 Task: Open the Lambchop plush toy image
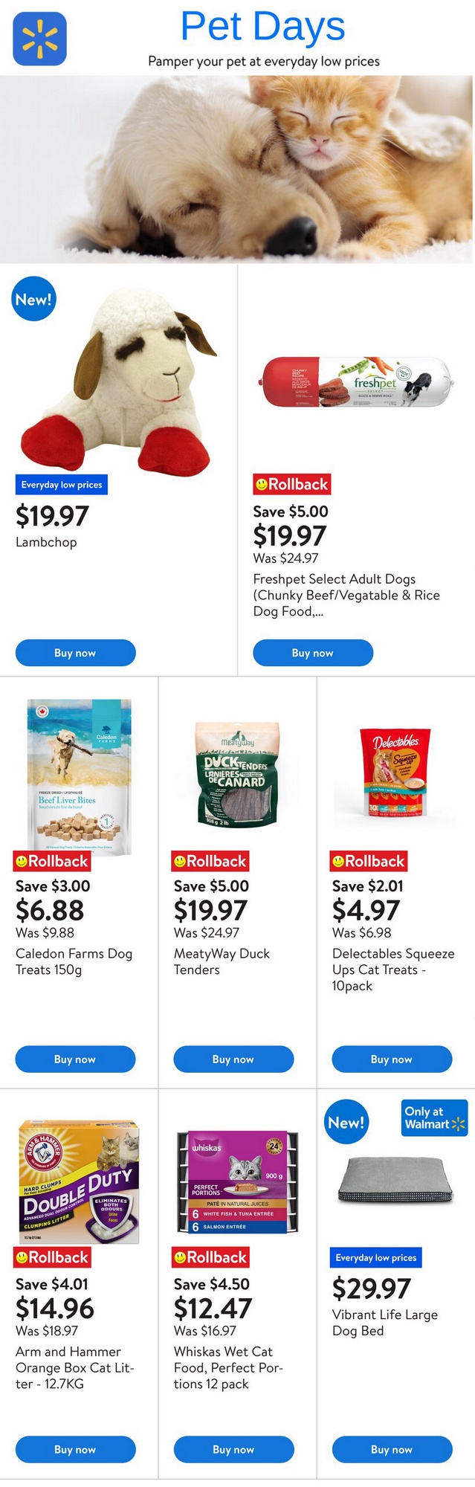[x=119, y=379]
